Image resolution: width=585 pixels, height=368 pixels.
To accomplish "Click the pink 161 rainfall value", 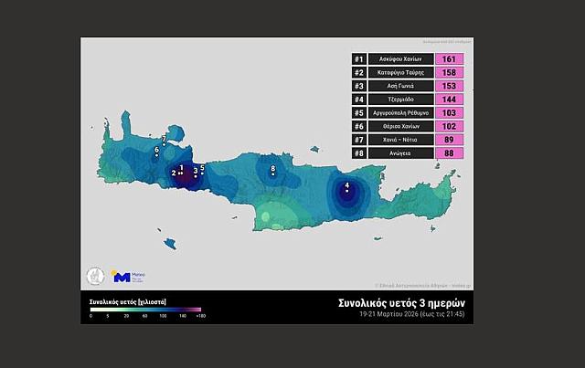I will tap(449, 59).
